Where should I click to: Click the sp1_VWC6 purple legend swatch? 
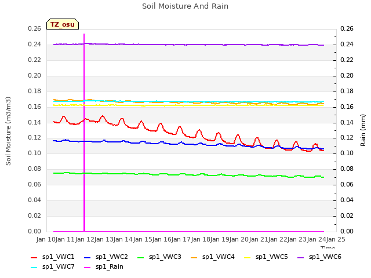(300, 257)
